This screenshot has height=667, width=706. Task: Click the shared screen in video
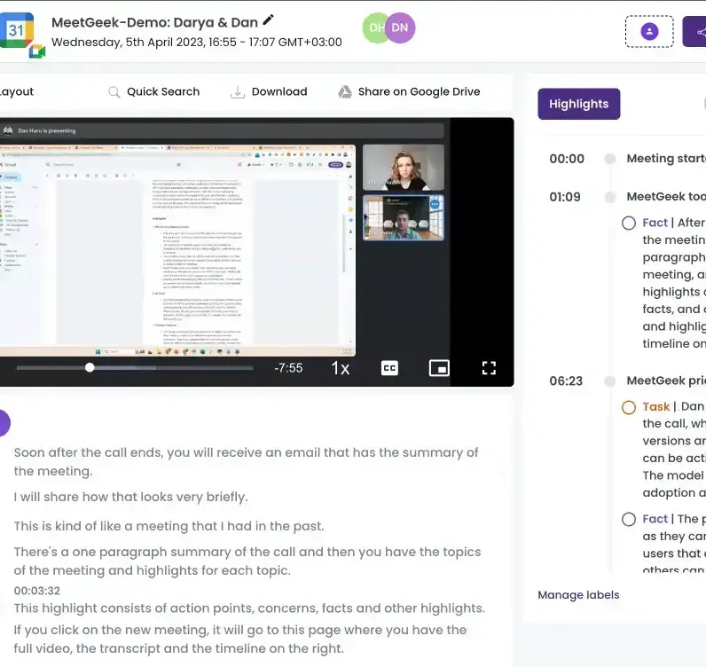[x=177, y=250]
